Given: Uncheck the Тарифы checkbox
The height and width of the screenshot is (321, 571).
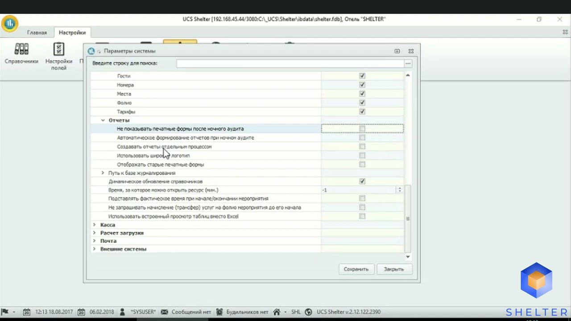Looking at the screenshot, I should coord(362,111).
